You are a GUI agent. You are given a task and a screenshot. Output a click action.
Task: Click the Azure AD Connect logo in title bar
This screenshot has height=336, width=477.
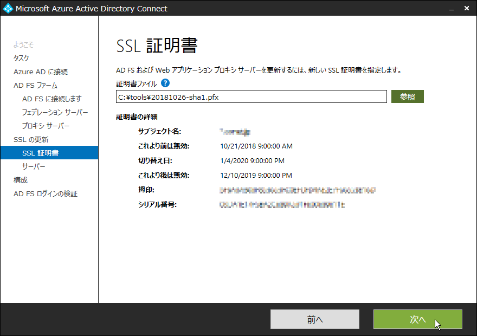point(8,8)
